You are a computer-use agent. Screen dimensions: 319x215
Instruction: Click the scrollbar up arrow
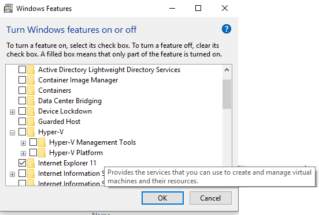pyautogui.click(x=227, y=70)
